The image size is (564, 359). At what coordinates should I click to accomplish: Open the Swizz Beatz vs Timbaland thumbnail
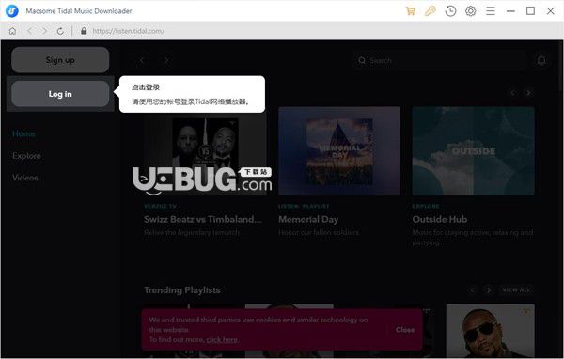click(x=205, y=150)
